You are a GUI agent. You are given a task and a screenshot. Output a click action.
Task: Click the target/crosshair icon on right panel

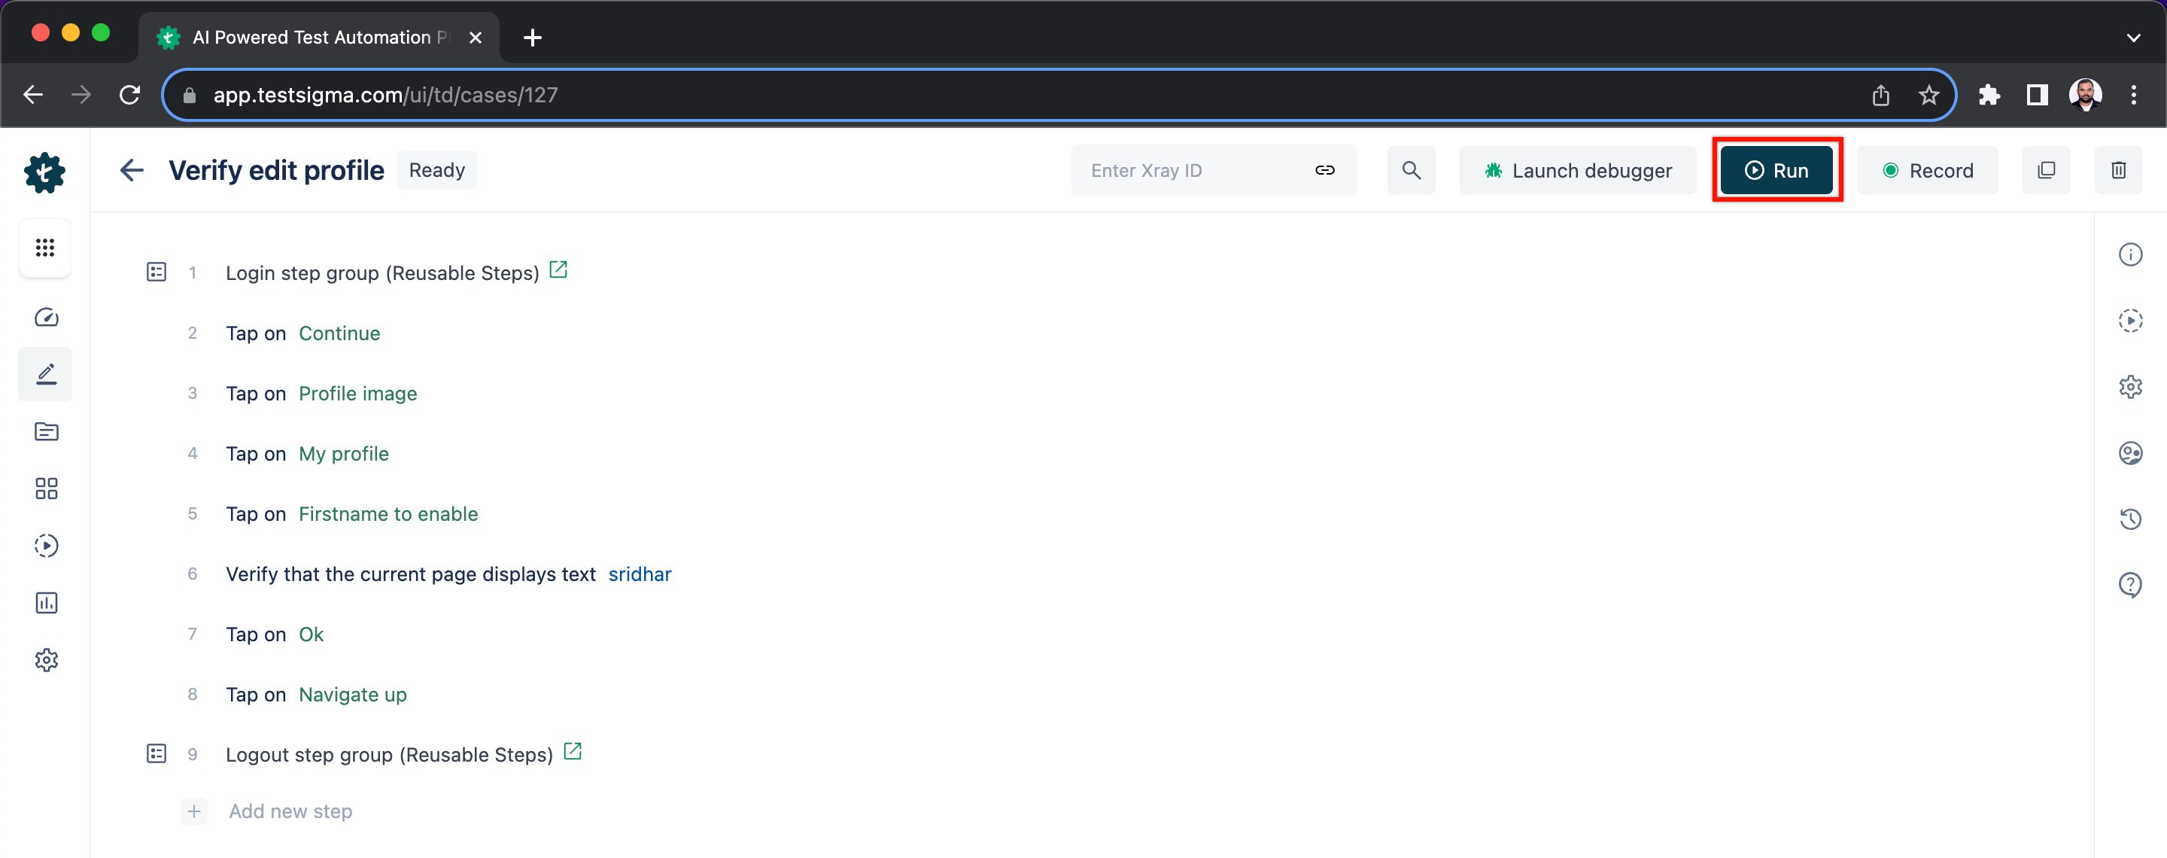point(2132,319)
